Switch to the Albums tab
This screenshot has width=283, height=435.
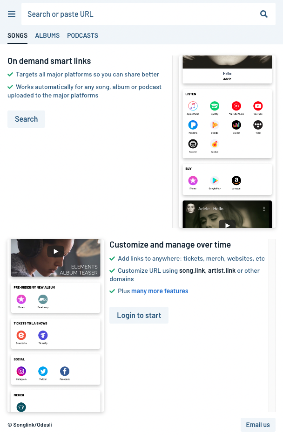47,35
